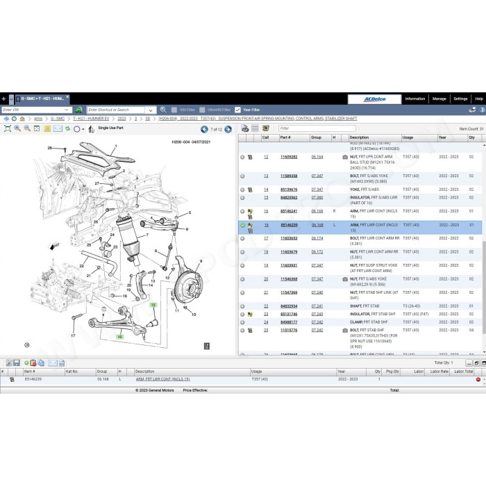Screen dimensions: 486x486
Task: Open group 06.172 link
Action: point(317,252)
